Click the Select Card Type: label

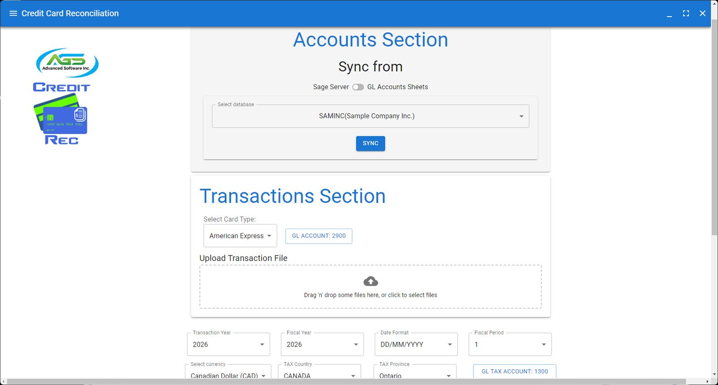click(x=230, y=219)
